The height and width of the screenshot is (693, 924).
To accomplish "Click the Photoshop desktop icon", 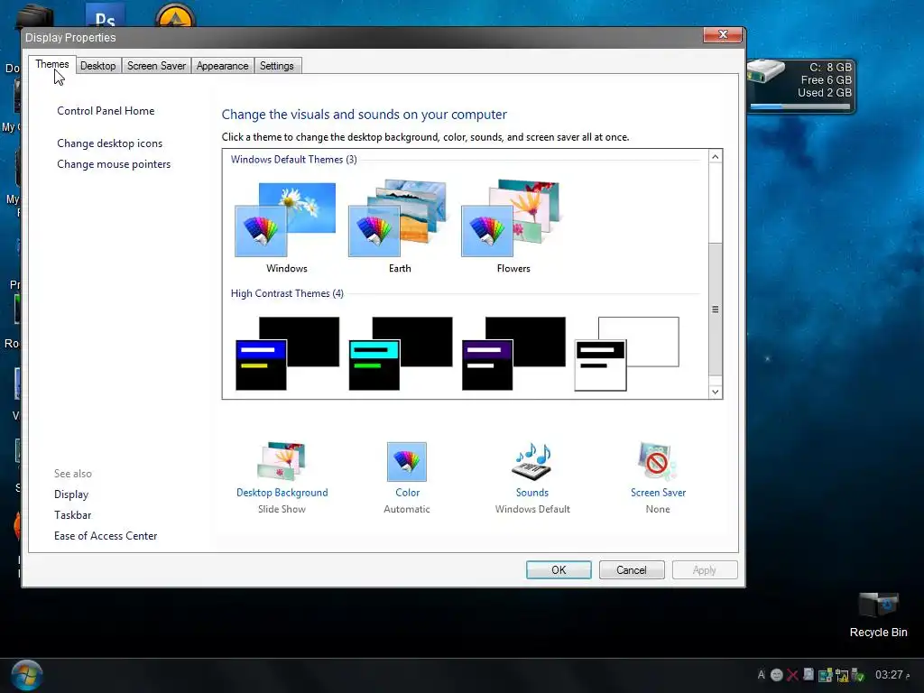I will tap(105, 15).
